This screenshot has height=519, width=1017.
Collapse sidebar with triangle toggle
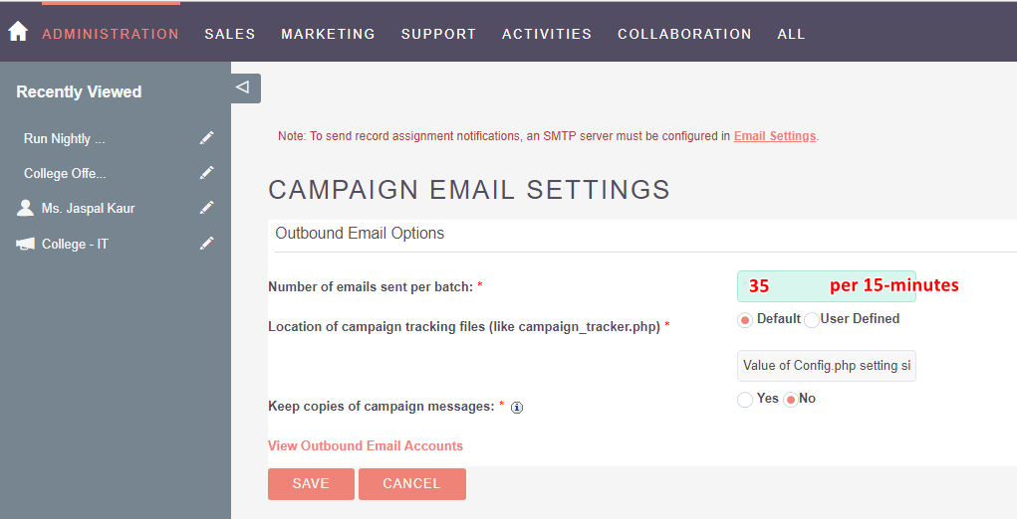245,88
